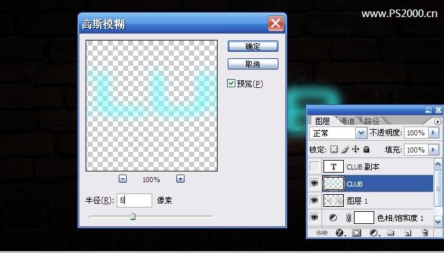Close the layers palette window
The width and height of the screenshot is (444, 253).
coord(438,110)
